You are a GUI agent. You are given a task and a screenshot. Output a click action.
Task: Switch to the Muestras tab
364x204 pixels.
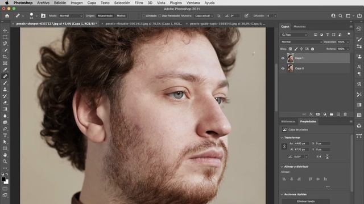click(300, 27)
